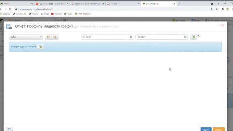233x131 pixels.
Task: Bookmark this page with star icon
Action: pos(217,9)
